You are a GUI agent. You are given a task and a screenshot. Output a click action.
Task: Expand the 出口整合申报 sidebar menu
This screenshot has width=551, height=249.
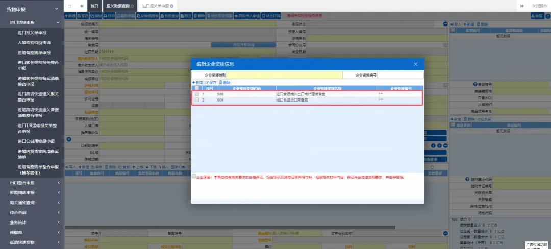pyautogui.click(x=58, y=183)
